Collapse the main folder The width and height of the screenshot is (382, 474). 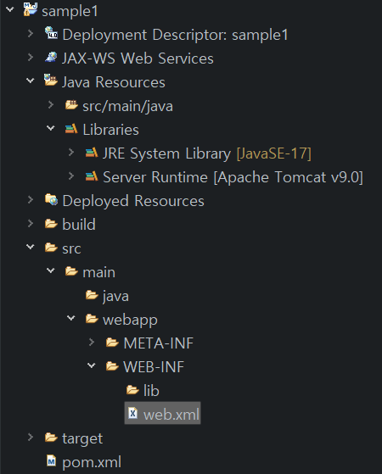tap(51, 270)
